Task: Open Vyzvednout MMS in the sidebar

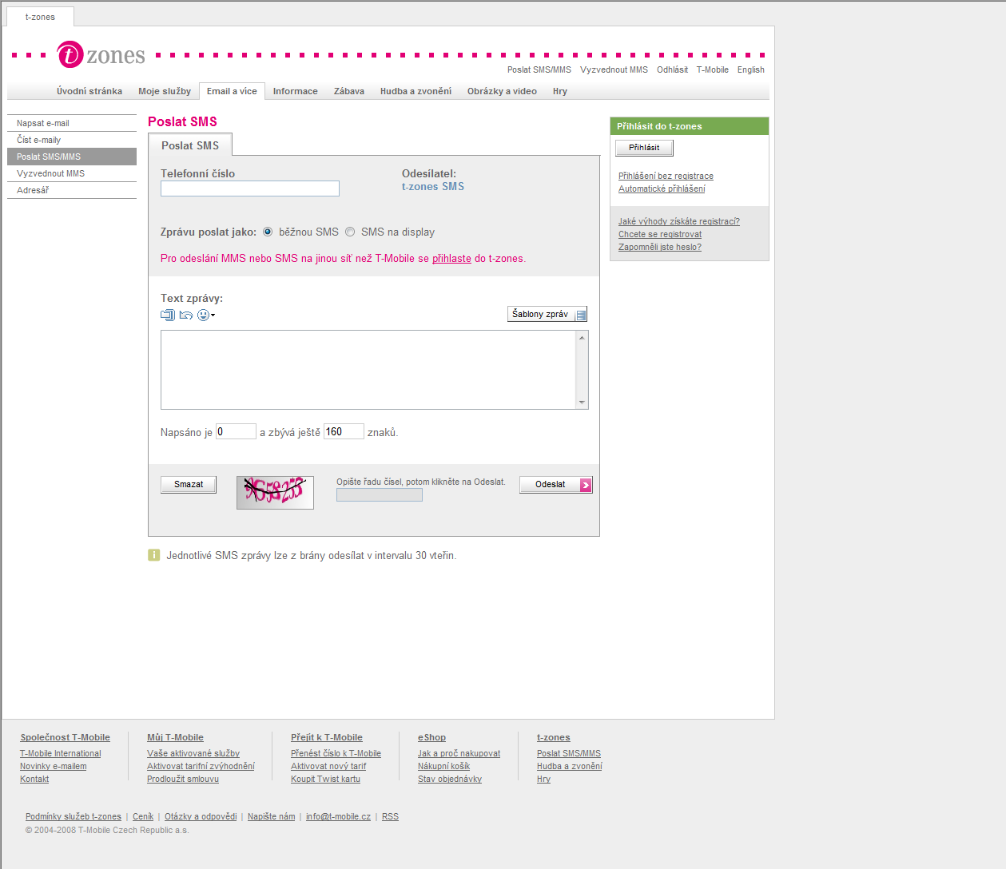Action: click(x=72, y=173)
